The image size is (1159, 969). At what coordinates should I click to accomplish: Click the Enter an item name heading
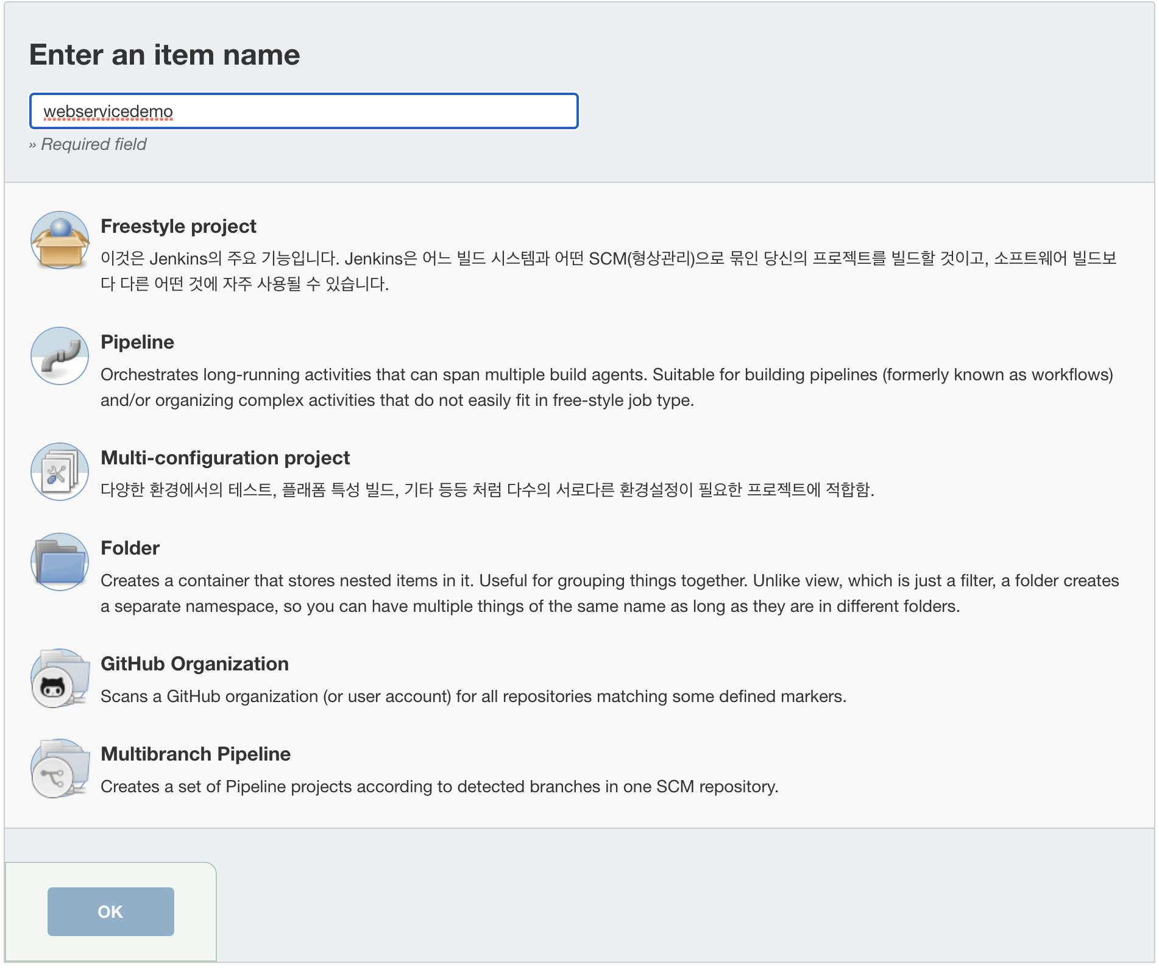(165, 55)
